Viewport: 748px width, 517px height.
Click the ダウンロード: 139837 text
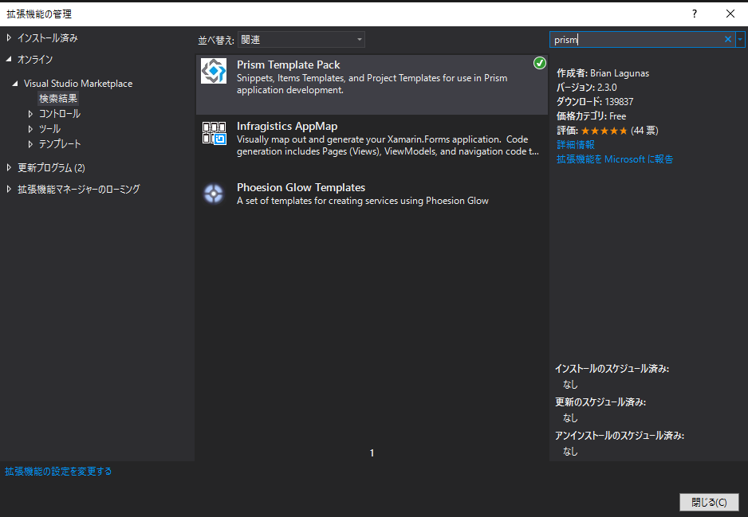point(595,102)
